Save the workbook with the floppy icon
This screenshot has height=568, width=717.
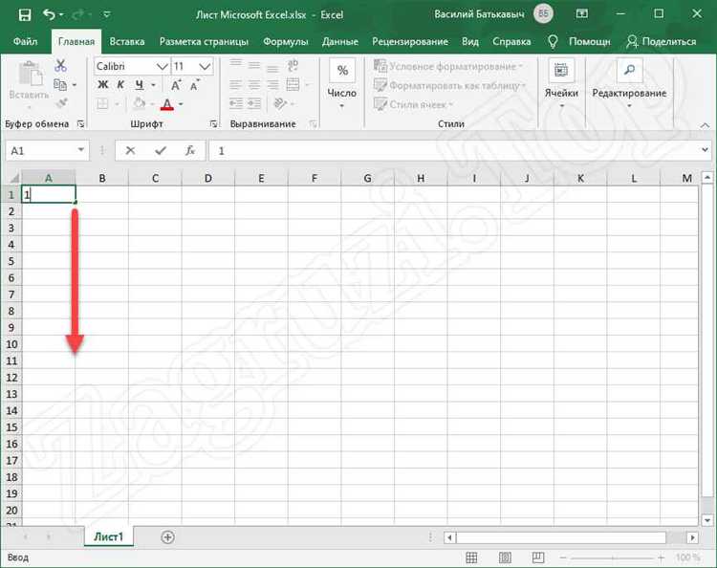pyautogui.click(x=24, y=14)
